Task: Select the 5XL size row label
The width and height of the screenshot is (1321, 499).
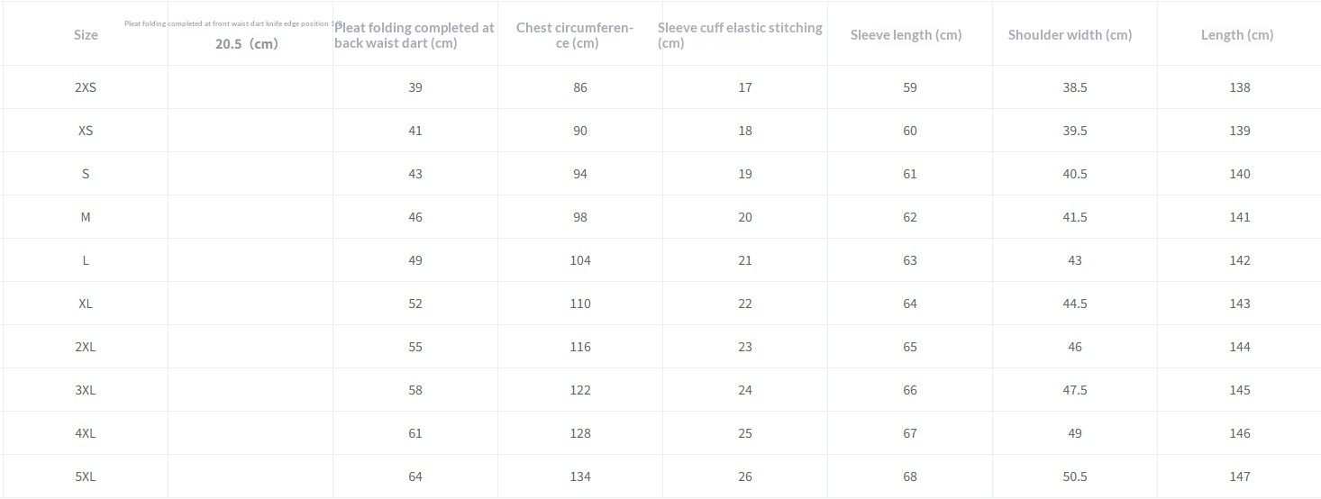Action: [86, 476]
